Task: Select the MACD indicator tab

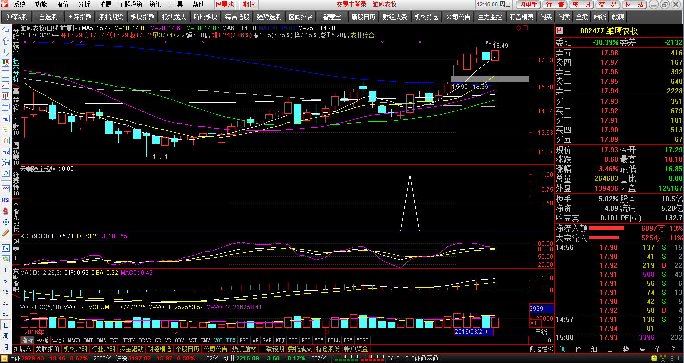Action: click(x=74, y=340)
